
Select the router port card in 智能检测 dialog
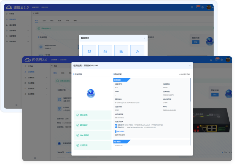tap(105, 51)
